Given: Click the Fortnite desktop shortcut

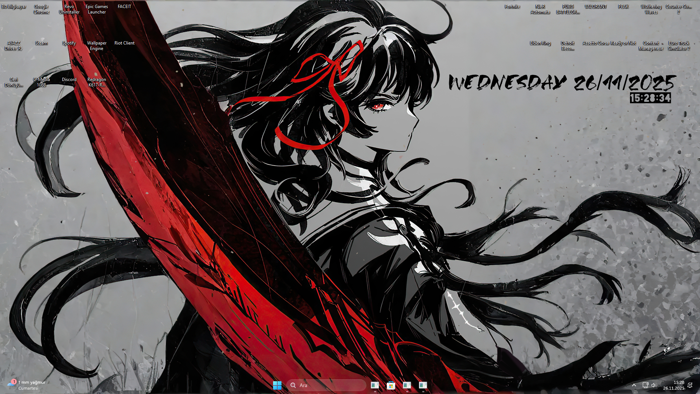Looking at the screenshot, I should (512, 7).
